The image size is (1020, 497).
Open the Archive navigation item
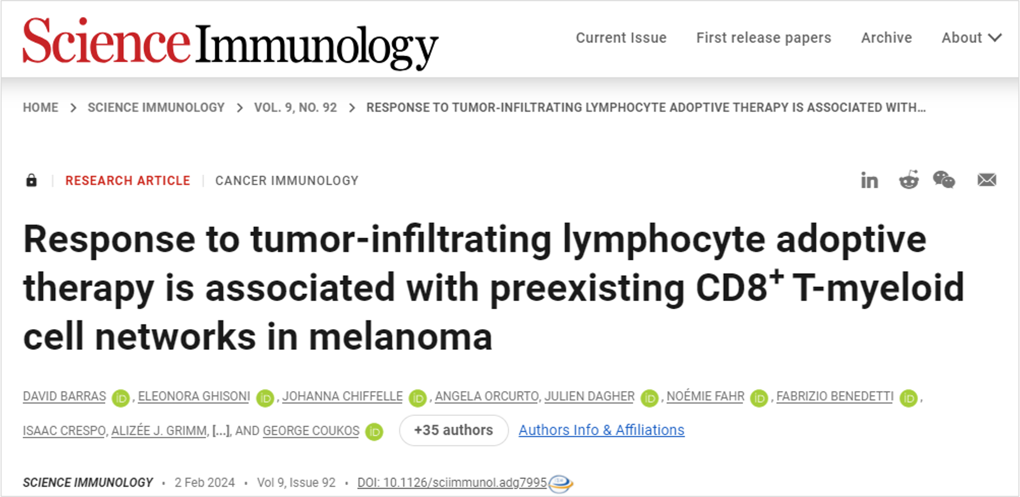click(886, 38)
